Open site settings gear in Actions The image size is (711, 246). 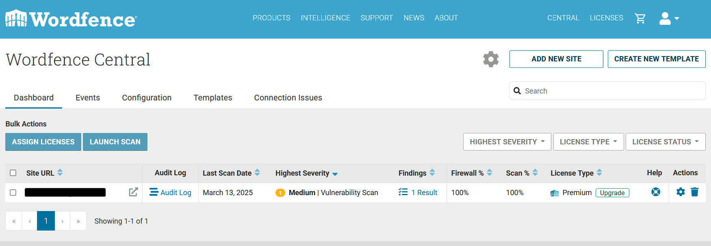click(x=681, y=192)
